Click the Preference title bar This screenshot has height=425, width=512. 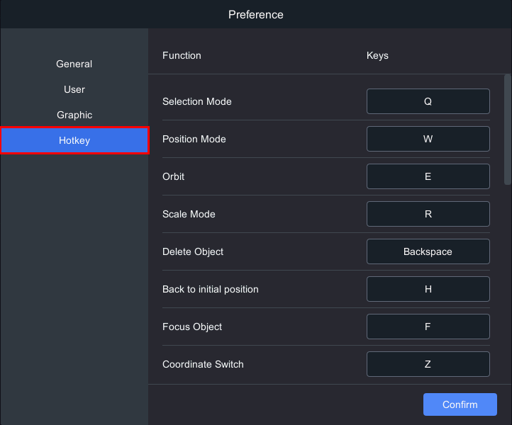point(256,14)
